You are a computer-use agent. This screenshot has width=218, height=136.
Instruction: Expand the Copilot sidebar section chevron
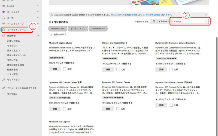click(38, 6)
